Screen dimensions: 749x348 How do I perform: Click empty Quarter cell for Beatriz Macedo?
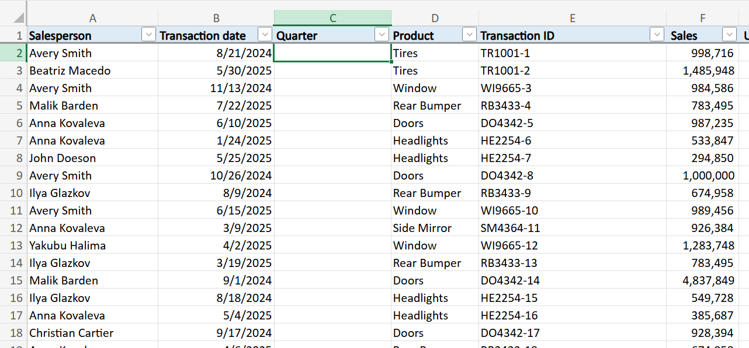click(332, 71)
